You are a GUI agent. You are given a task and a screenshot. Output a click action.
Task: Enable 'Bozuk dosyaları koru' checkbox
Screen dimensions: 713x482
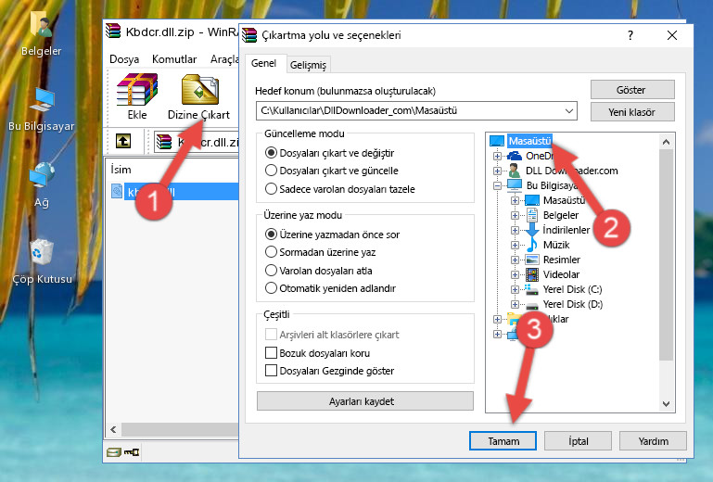click(x=271, y=353)
